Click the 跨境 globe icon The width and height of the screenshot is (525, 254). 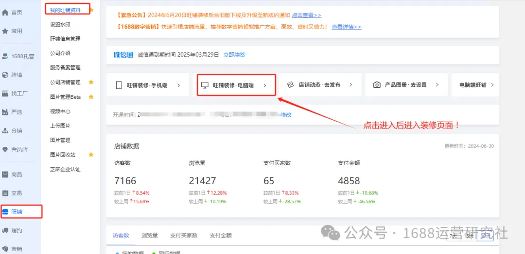point(5,75)
